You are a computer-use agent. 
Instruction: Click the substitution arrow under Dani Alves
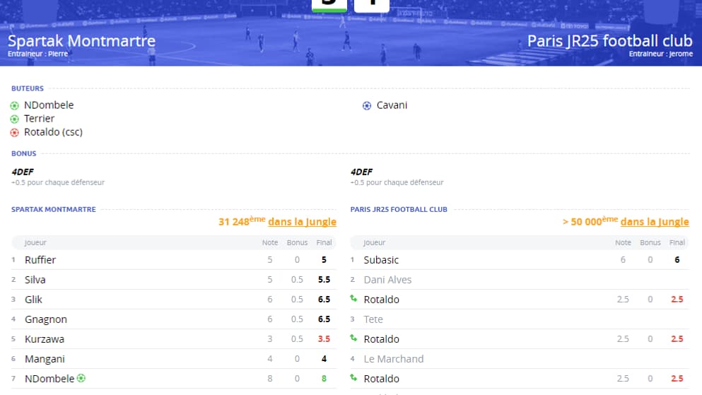click(353, 300)
